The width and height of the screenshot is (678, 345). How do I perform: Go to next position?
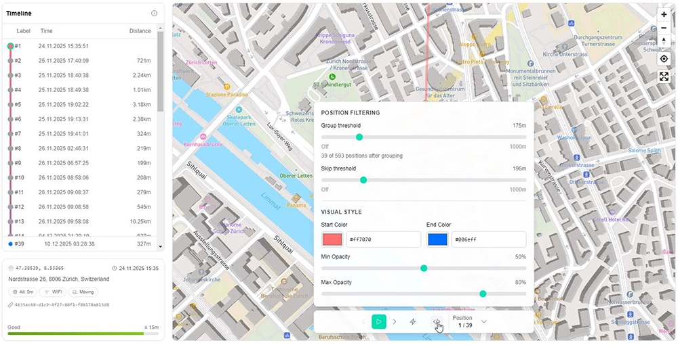(395, 322)
